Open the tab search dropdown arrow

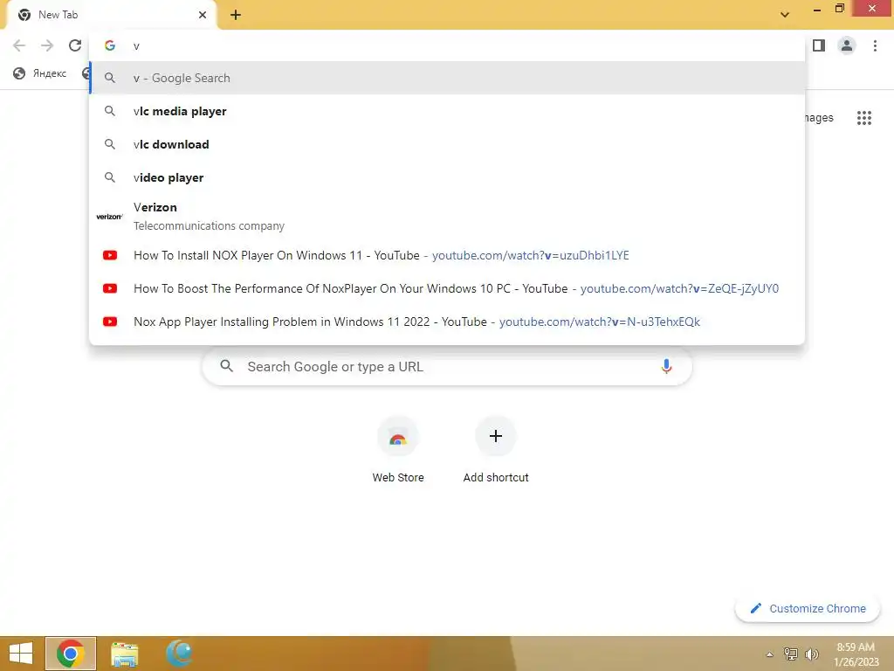785,15
